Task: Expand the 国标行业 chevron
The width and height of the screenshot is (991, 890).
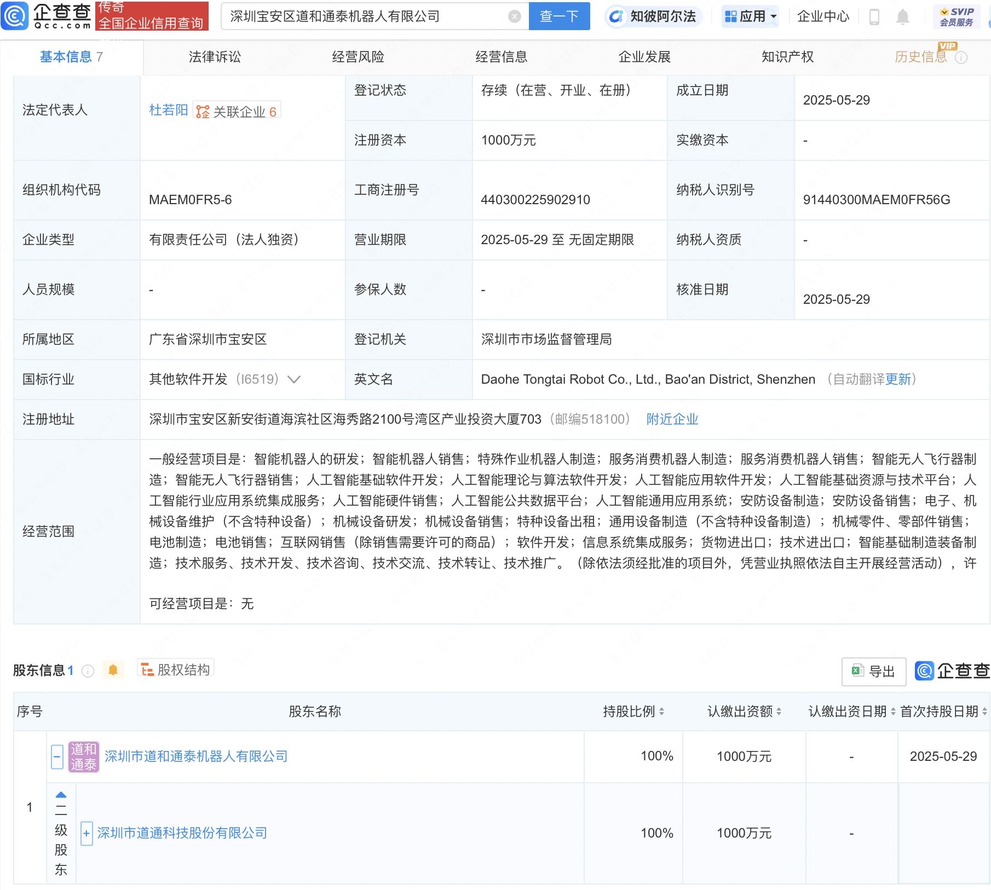Action: click(x=294, y=379)
